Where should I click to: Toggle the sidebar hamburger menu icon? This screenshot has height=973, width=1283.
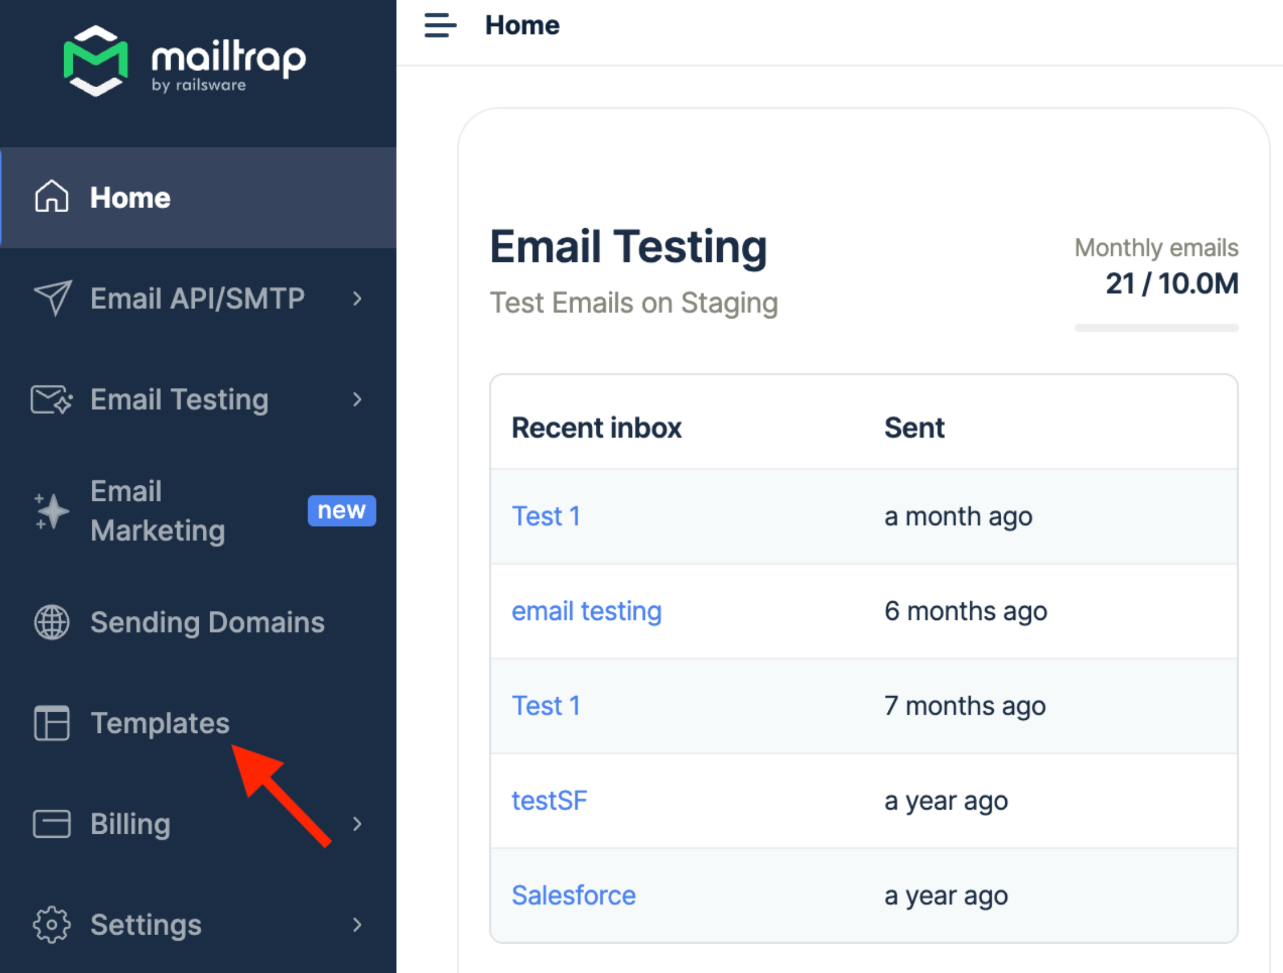click(x=440, y=26)
